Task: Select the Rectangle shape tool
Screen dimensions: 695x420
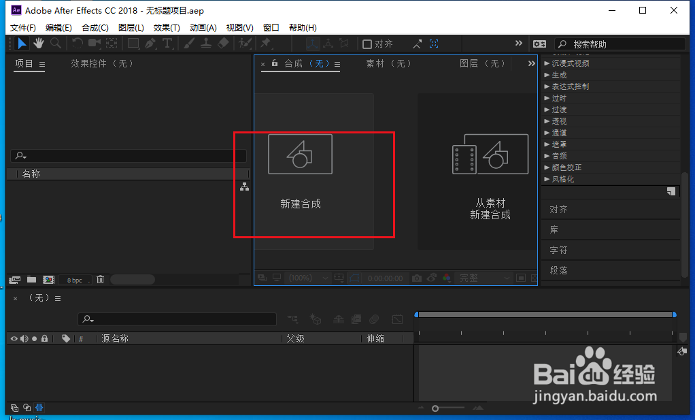Action: pos(133,44)
